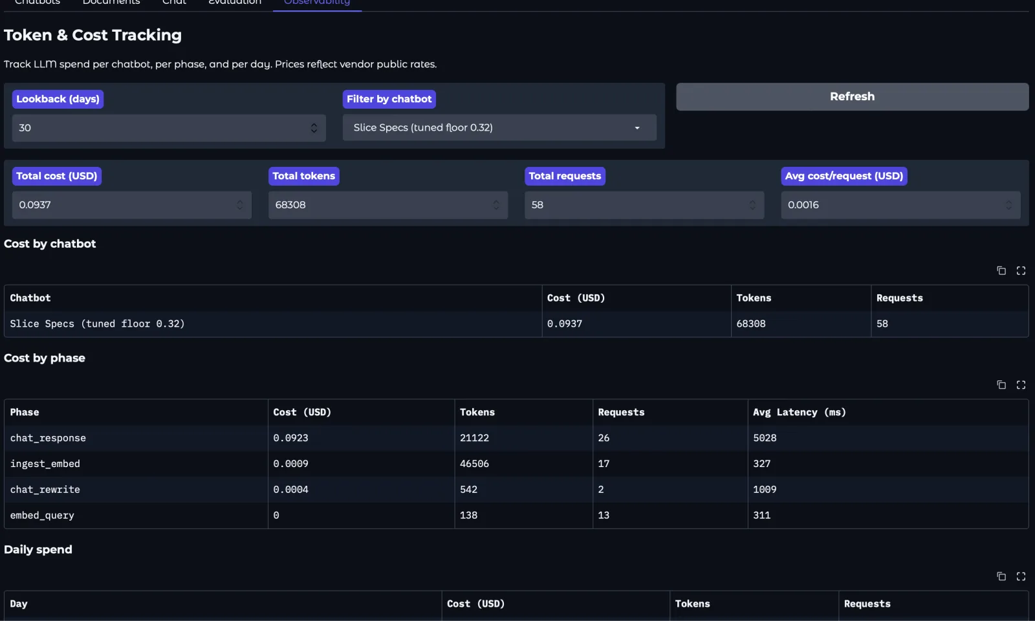Click the 46506 tokens cell
This screenshot has width=1035, height=621.
[x=523, y=464]
